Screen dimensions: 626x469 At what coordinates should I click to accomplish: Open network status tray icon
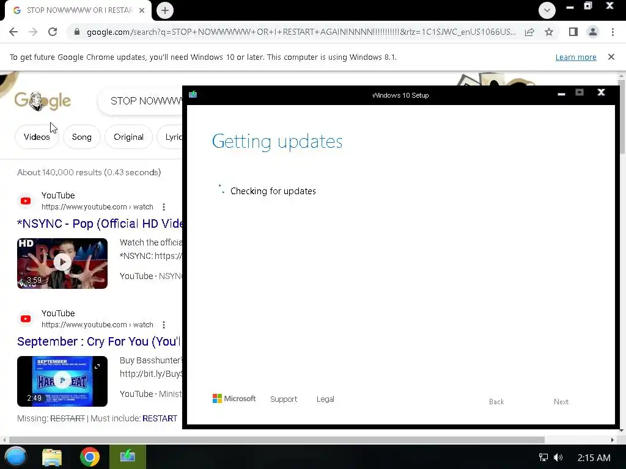pyautogui.click(x=543, y=457)
